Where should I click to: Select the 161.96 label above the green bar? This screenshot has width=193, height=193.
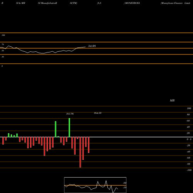click(70, 114)
